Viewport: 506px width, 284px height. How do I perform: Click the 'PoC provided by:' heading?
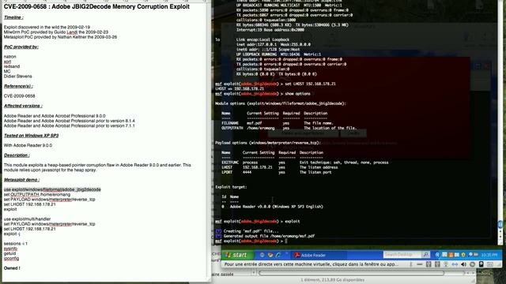click(x=21, y=47)
